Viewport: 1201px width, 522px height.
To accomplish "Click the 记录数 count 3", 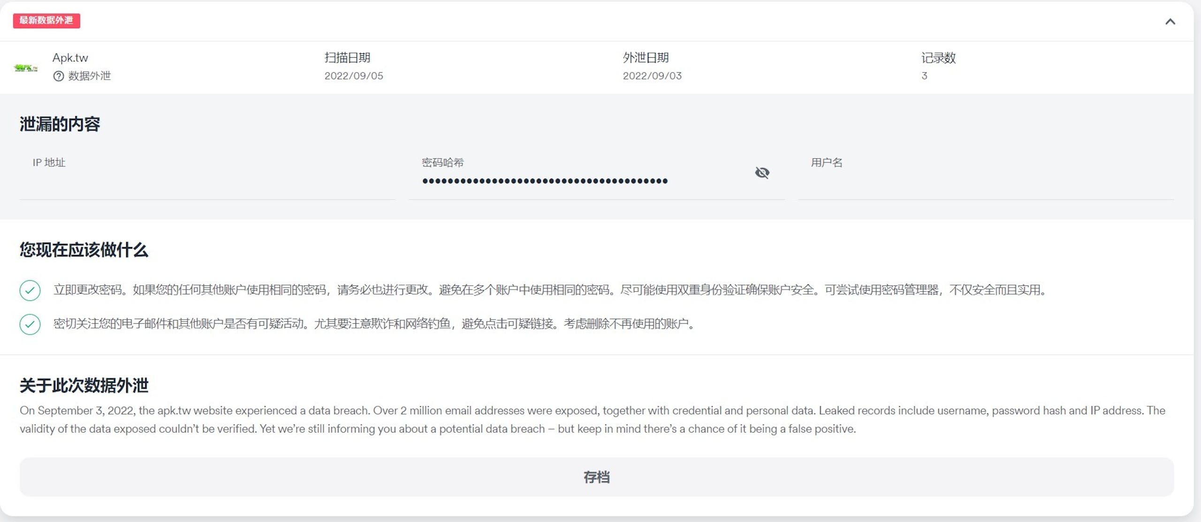I will [924, 76].
